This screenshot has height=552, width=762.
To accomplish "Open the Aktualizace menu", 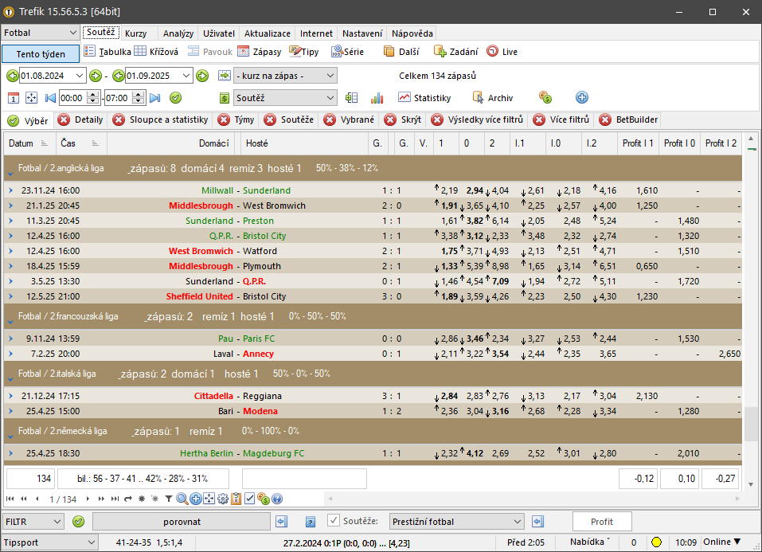I will 268,33.
